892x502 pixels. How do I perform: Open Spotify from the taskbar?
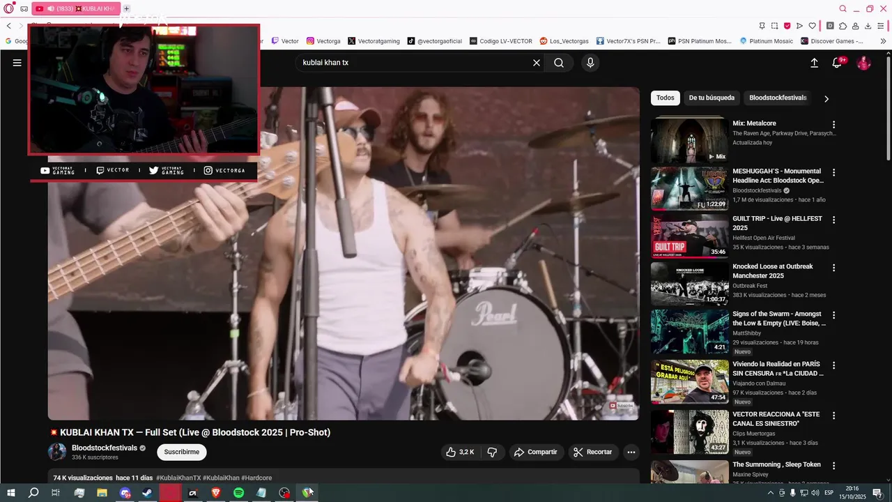coord(238,493)
